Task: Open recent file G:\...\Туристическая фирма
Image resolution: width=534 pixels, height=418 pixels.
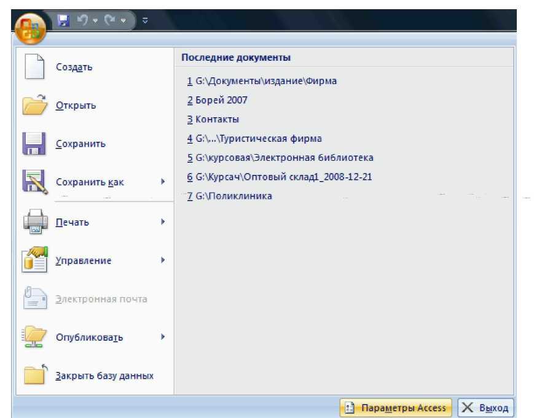Action: 254,139
